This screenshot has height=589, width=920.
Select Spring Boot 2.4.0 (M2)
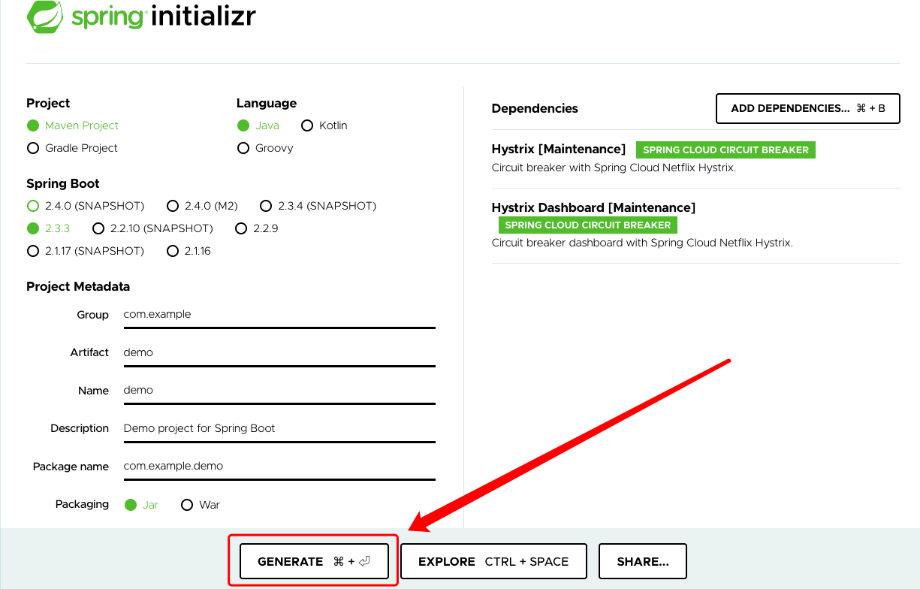[202, 206]
